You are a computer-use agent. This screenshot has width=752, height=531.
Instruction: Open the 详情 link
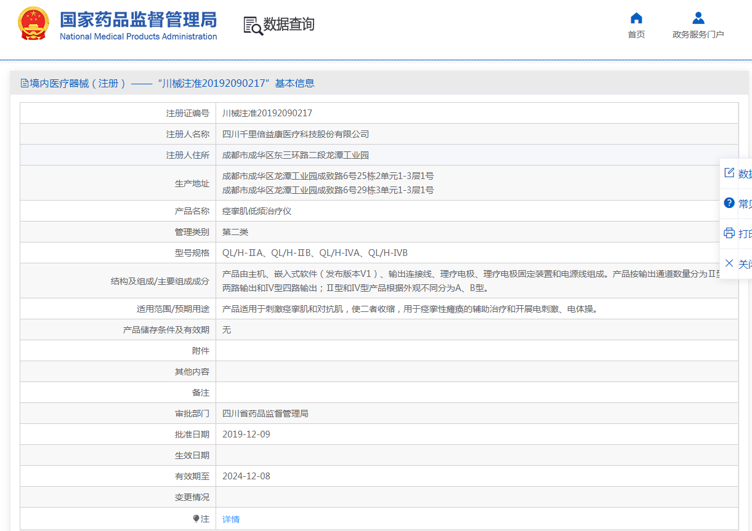click(231, 519)
